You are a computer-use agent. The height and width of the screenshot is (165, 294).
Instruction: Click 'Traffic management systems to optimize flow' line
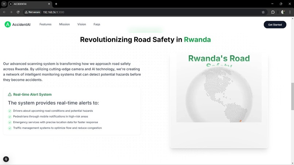(x=57, y=128)
